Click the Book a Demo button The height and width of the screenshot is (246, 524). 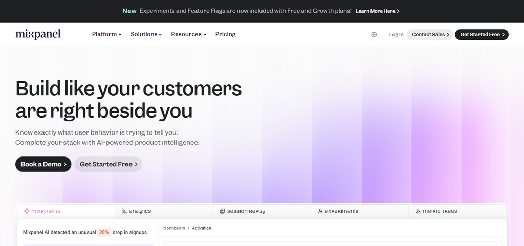[x=43, y=164]
